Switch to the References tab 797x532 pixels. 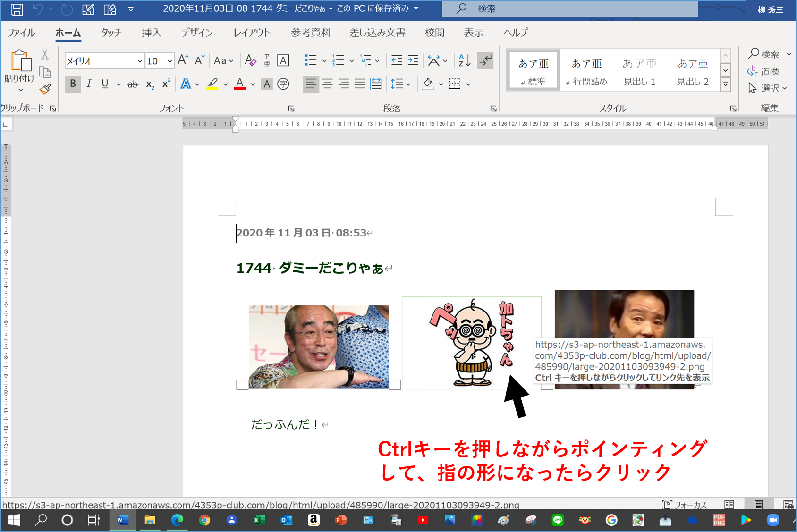coord(311,33)
